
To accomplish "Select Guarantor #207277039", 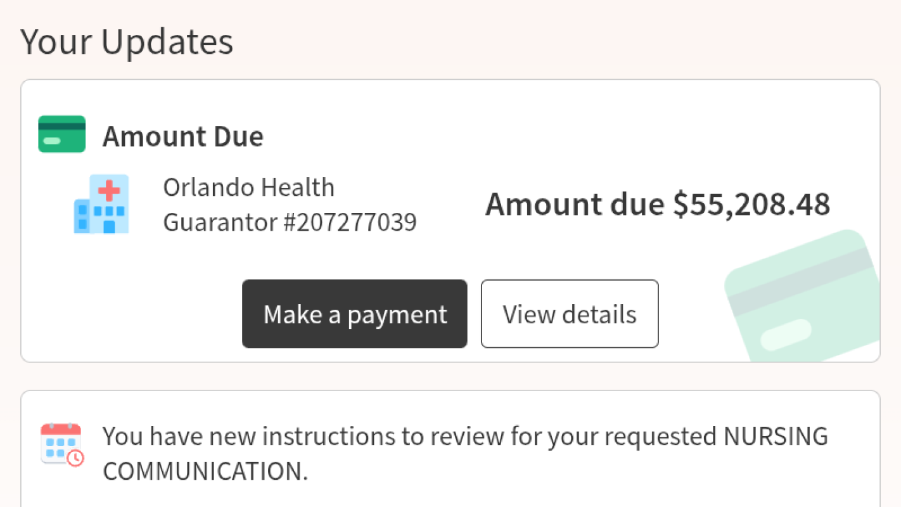I will pos(290,222).
